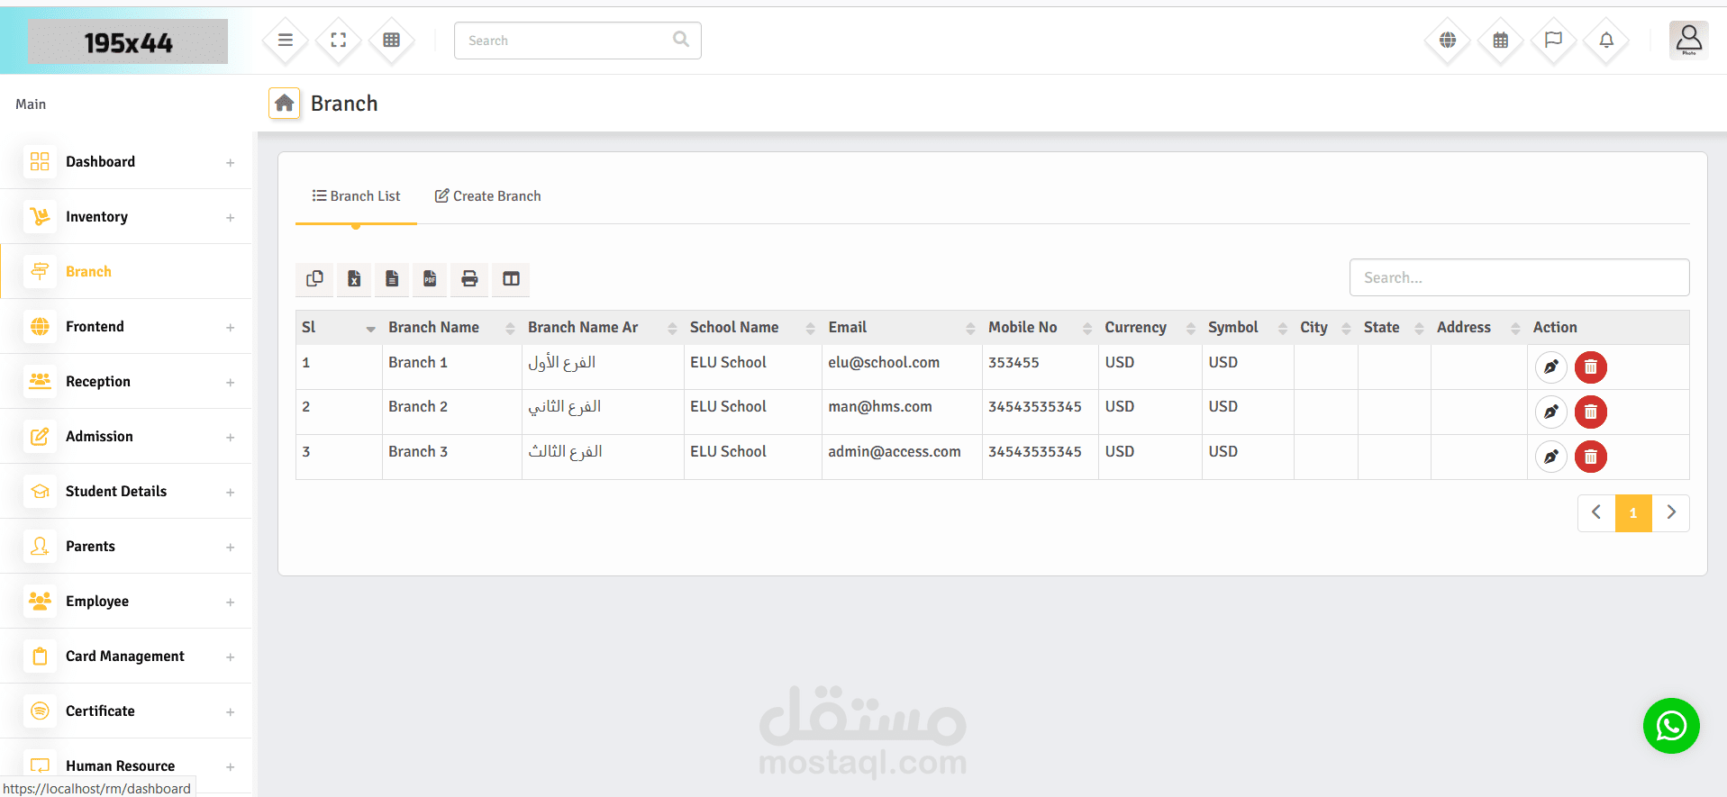
Task: Toggle column visibility button
Action: 511,279
